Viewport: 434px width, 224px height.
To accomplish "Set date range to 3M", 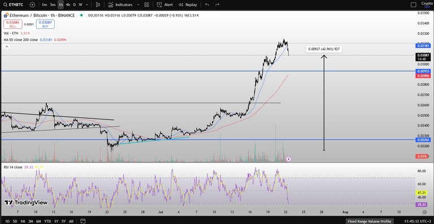I will [x=31, y=221].
